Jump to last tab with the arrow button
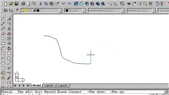The height and width of the screenshot is (95, 169). pos(28,85)
